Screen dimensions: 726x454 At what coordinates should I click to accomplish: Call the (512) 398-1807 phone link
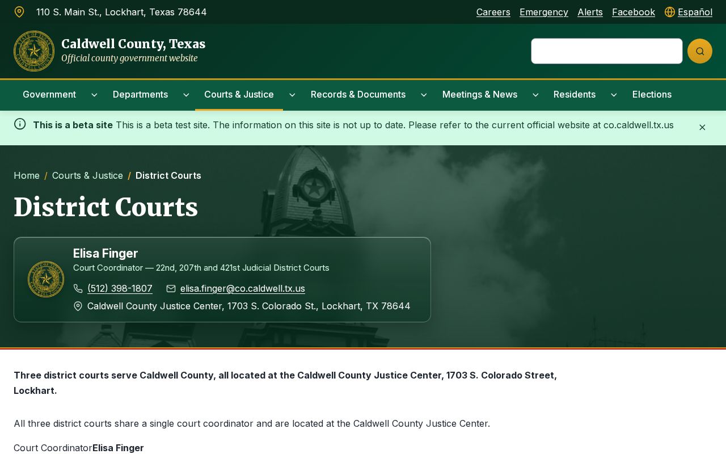point(120,288)
